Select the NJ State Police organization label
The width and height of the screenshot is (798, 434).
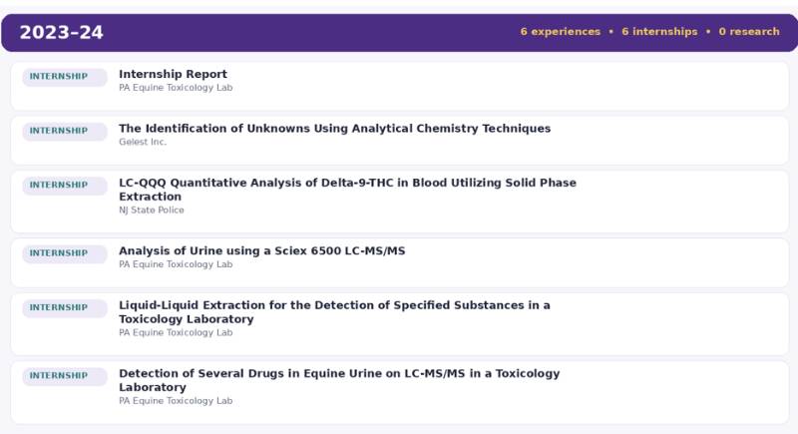[x=152, y=211]
